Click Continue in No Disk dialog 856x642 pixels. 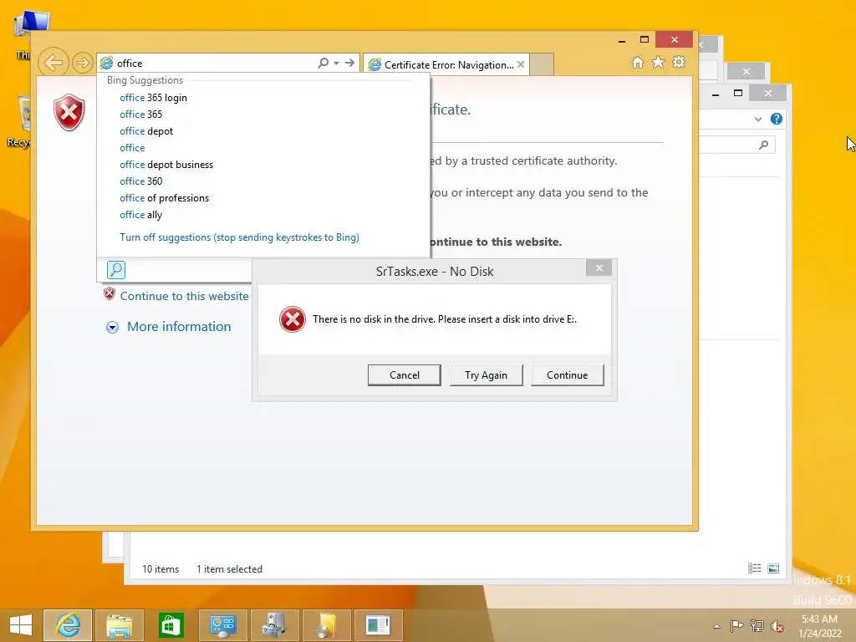tap(568, 375)
